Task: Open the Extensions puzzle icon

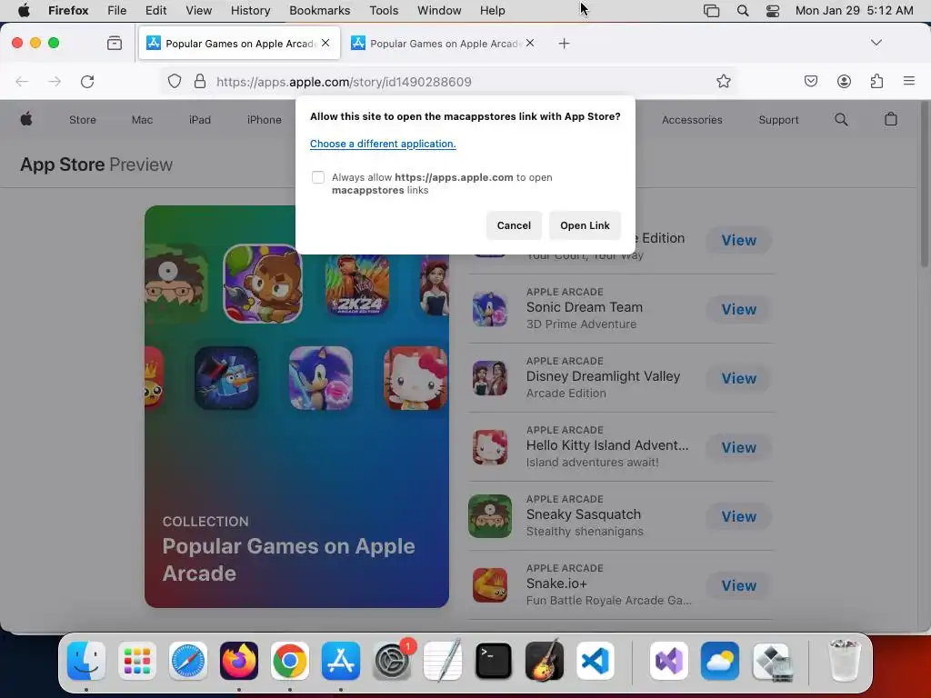Action: 876,81
